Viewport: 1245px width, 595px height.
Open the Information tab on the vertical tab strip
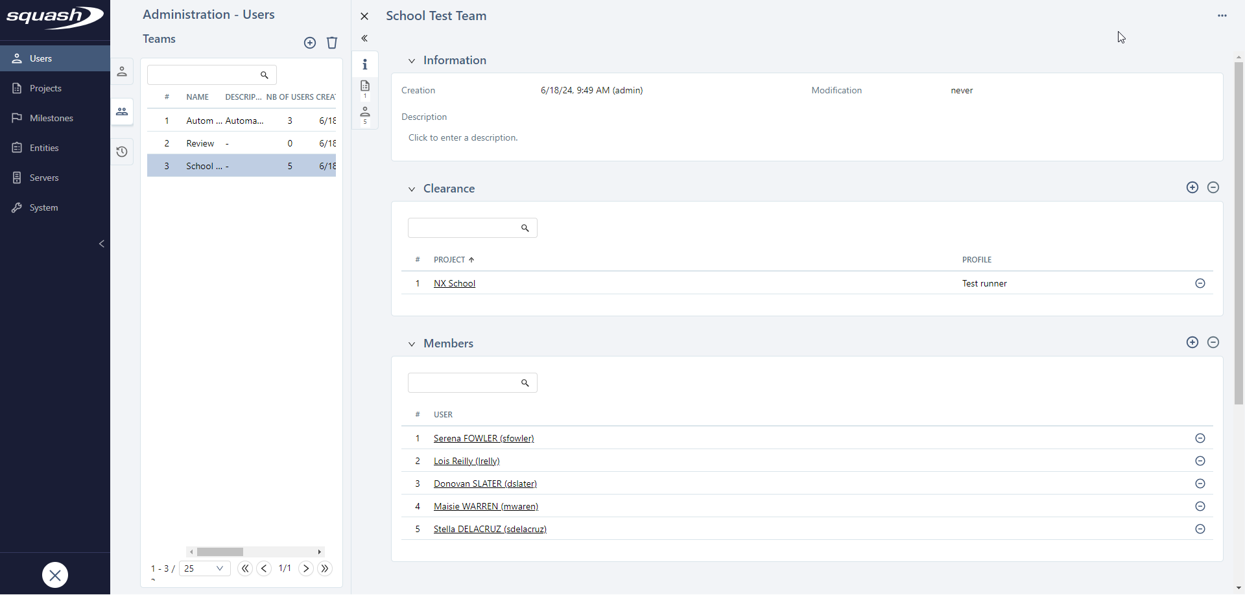[365, 64]
